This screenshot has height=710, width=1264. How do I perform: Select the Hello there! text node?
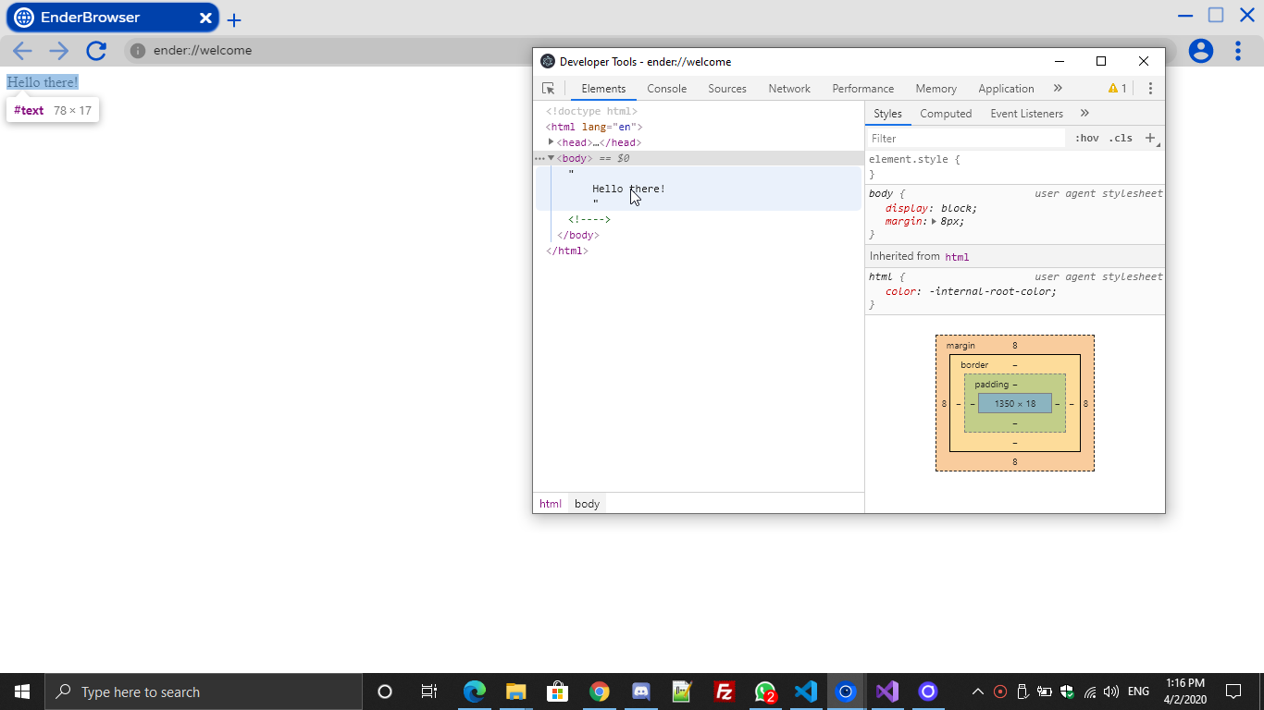[628, 189]
